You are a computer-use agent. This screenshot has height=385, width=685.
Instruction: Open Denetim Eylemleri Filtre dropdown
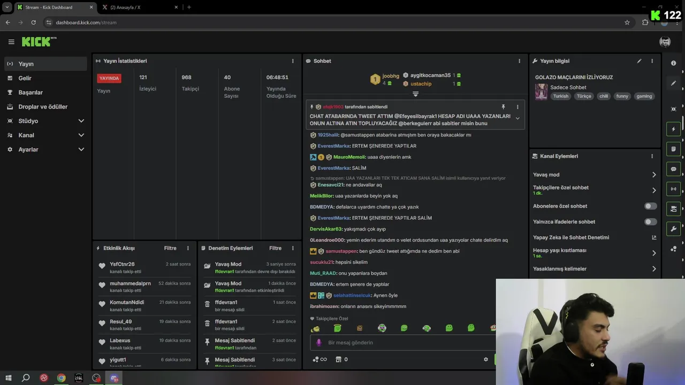coord(275,248)
